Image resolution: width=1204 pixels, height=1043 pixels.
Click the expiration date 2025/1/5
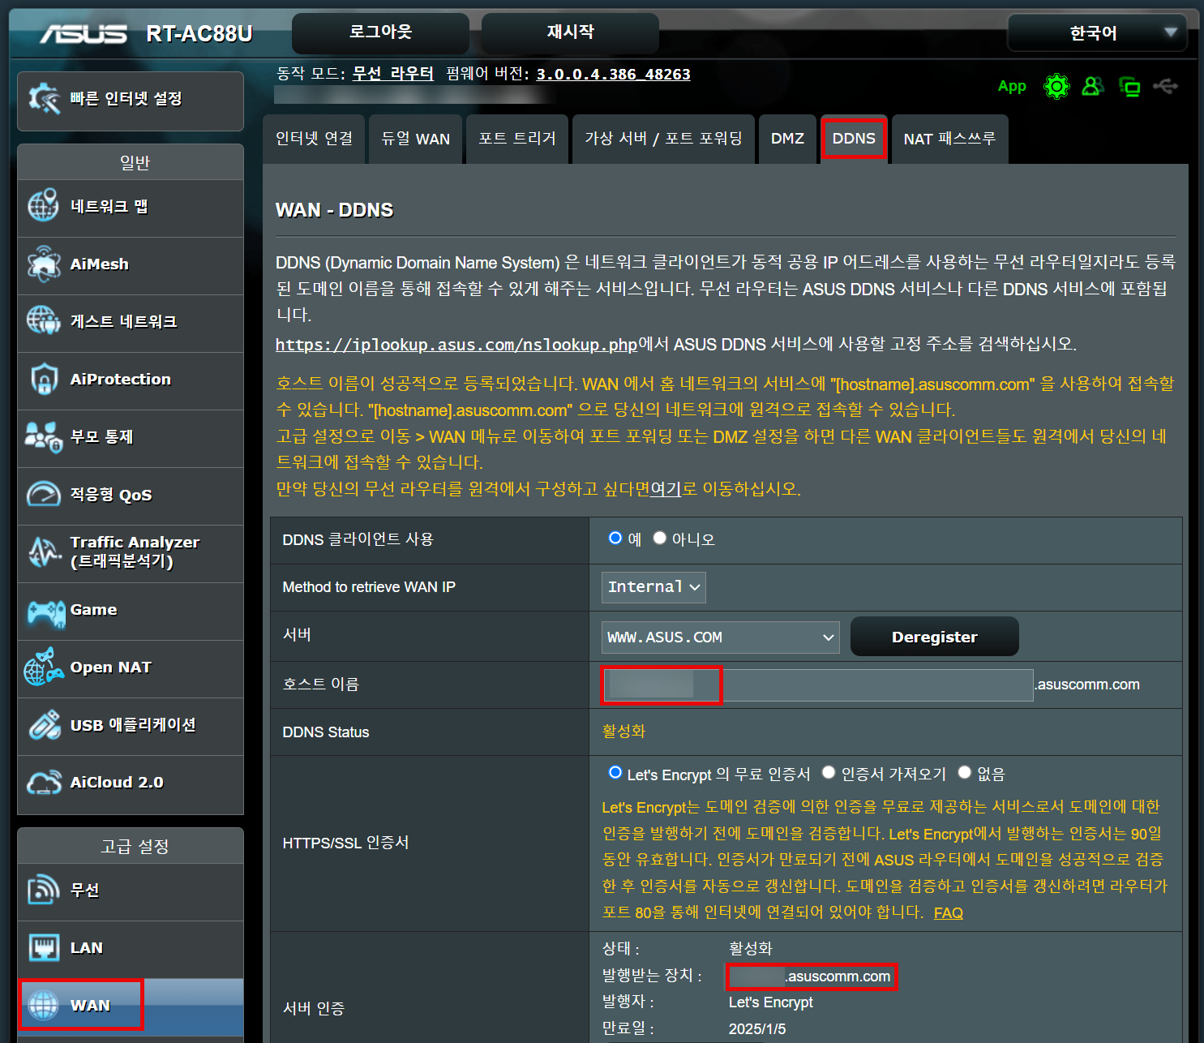pyautogui.click(x=757, y=1029)
